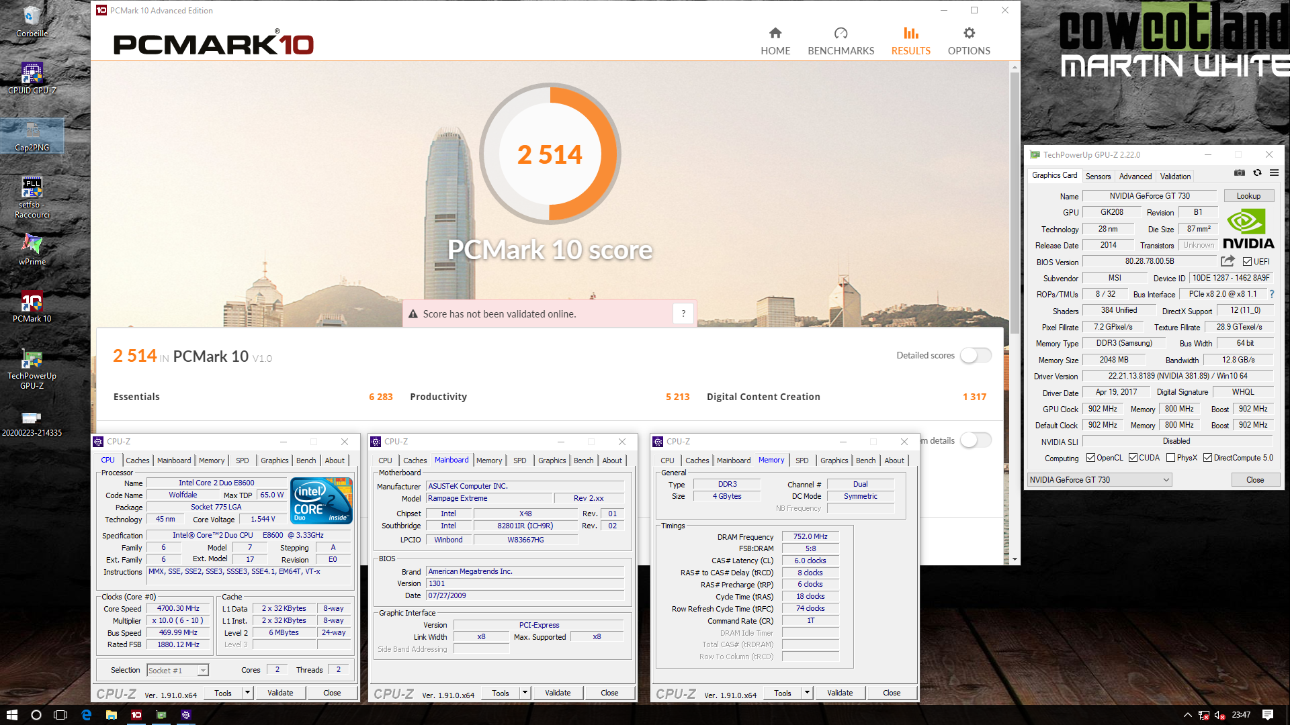Screen dimensions: 1290x725
Task: Launch CPUID CPU-Z desktop shortcut
Action: coord(32,78)
